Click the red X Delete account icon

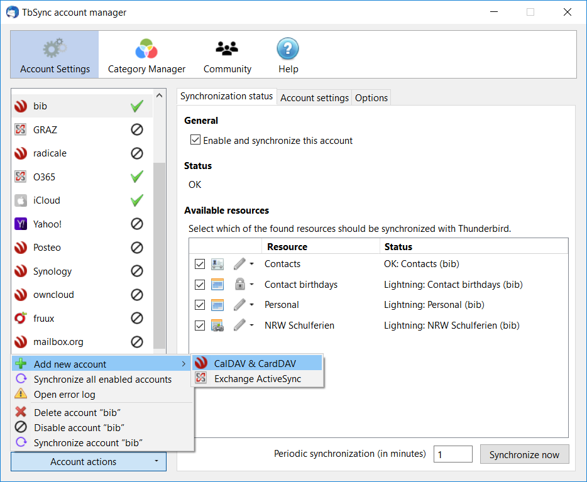tap(21, 412)
